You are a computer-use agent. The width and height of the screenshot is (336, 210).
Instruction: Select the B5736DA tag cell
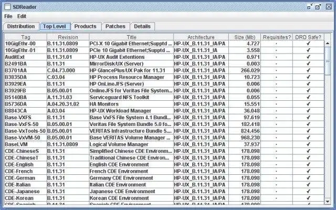pos(26,104)
